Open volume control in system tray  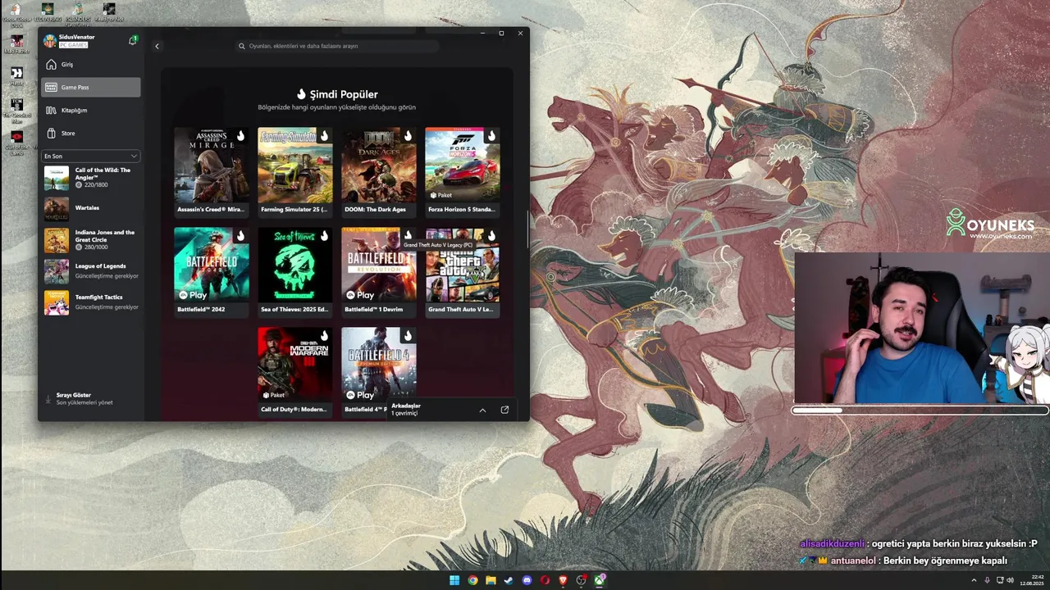point(1010,580)
